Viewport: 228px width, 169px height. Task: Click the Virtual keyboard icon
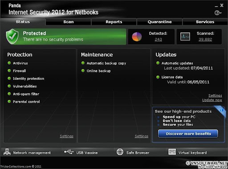pyautogui.click(x=172, y=152)
